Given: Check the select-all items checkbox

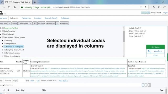Looking at the screenshot, I should [4, 90].
